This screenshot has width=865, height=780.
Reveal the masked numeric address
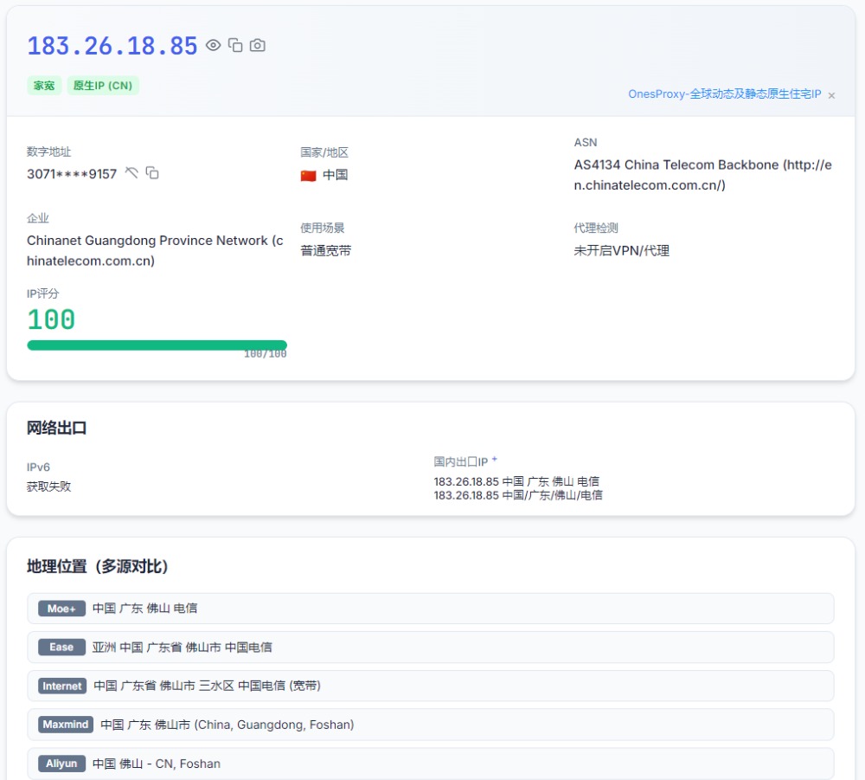(131, 173)
